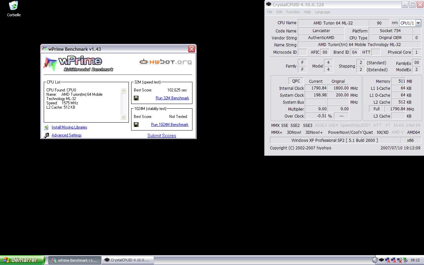Viewport: 424px width, 265px height.
Task: Click the Memory value 511 MB
Action: [398, 81]
